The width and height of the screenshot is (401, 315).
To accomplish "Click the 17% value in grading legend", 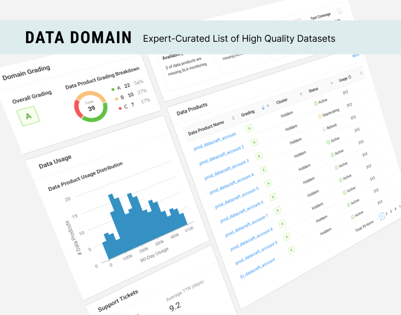I will pos(146,101).
